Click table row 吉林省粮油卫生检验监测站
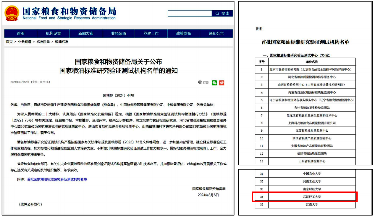Image resolution: width=375 pixels, height=217 pixels. tap(305, 108)
